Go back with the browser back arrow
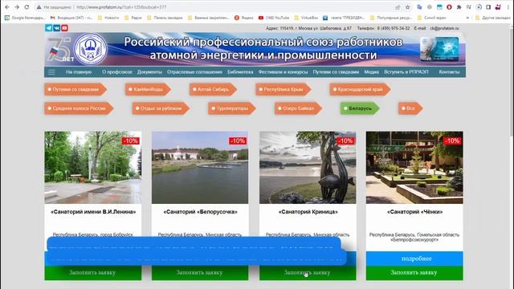Screen dimensions: 514x289 point(7,7)
